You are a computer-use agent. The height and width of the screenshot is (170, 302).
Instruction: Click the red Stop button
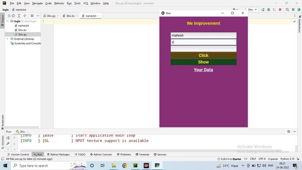[280, 9]
